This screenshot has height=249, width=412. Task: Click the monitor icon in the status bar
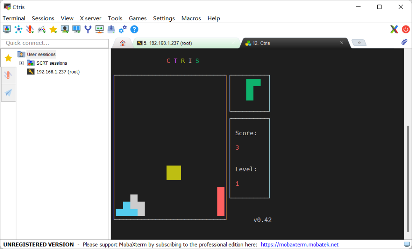tap(407, 244)
